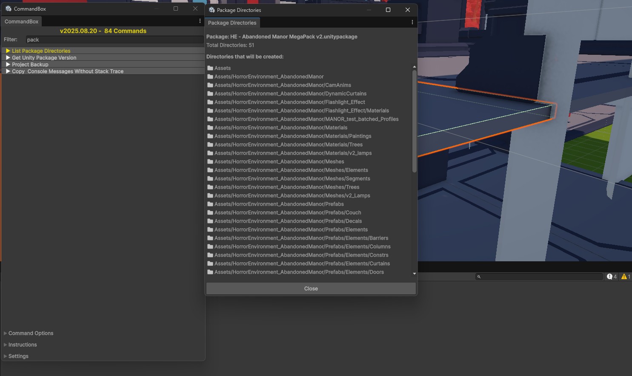Screen dimensions: 632x376
Task: Click the scroll-down arrow of the directory list
Action: pyautogui.click(x=415, y=274)
